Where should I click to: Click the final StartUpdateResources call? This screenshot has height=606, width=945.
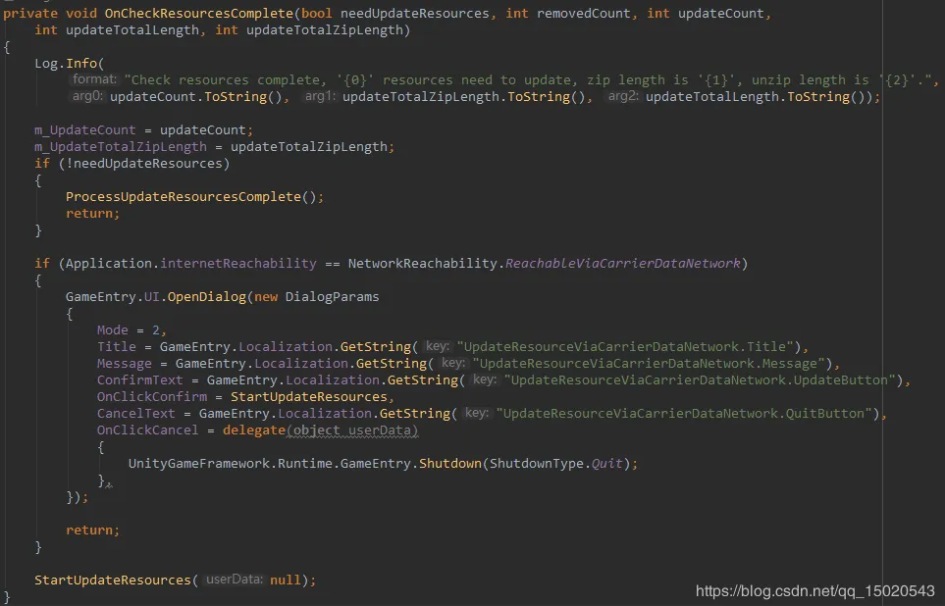(113, 581)
